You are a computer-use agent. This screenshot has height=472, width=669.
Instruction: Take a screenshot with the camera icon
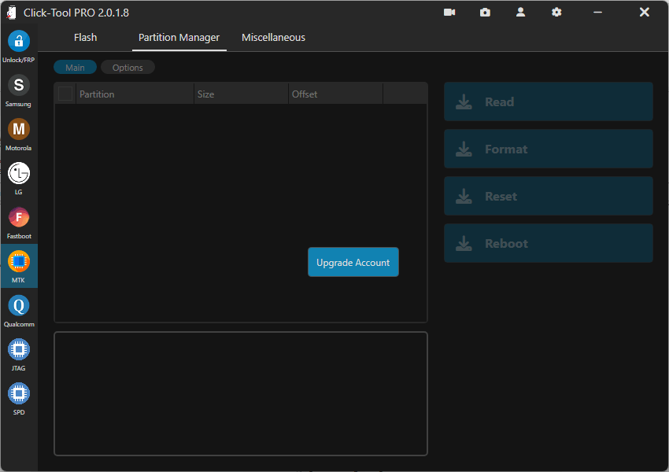coord(485,12)
